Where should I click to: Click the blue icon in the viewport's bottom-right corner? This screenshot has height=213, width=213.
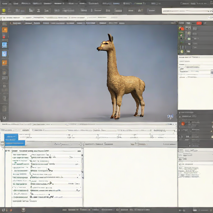pos(170,116)
